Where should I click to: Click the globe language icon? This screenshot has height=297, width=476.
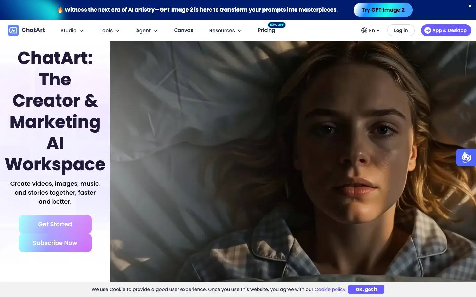(x=364, y=30)
